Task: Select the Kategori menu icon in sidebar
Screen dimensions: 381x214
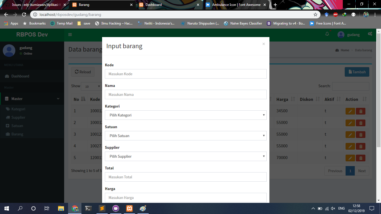Action: pyautogui.click(x=8, y=109)
